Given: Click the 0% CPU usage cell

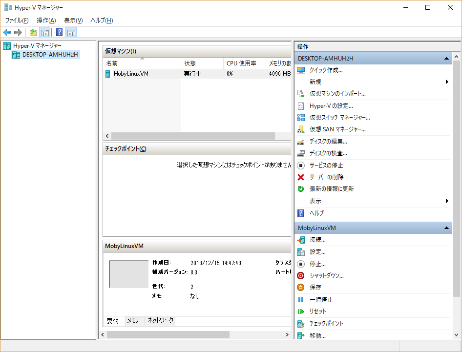Looking at the screenshot, I should click(230, 74).
